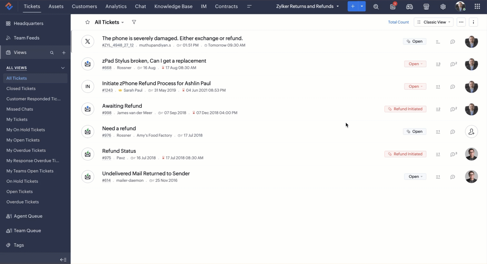Open the IM tab

point(204,6)
